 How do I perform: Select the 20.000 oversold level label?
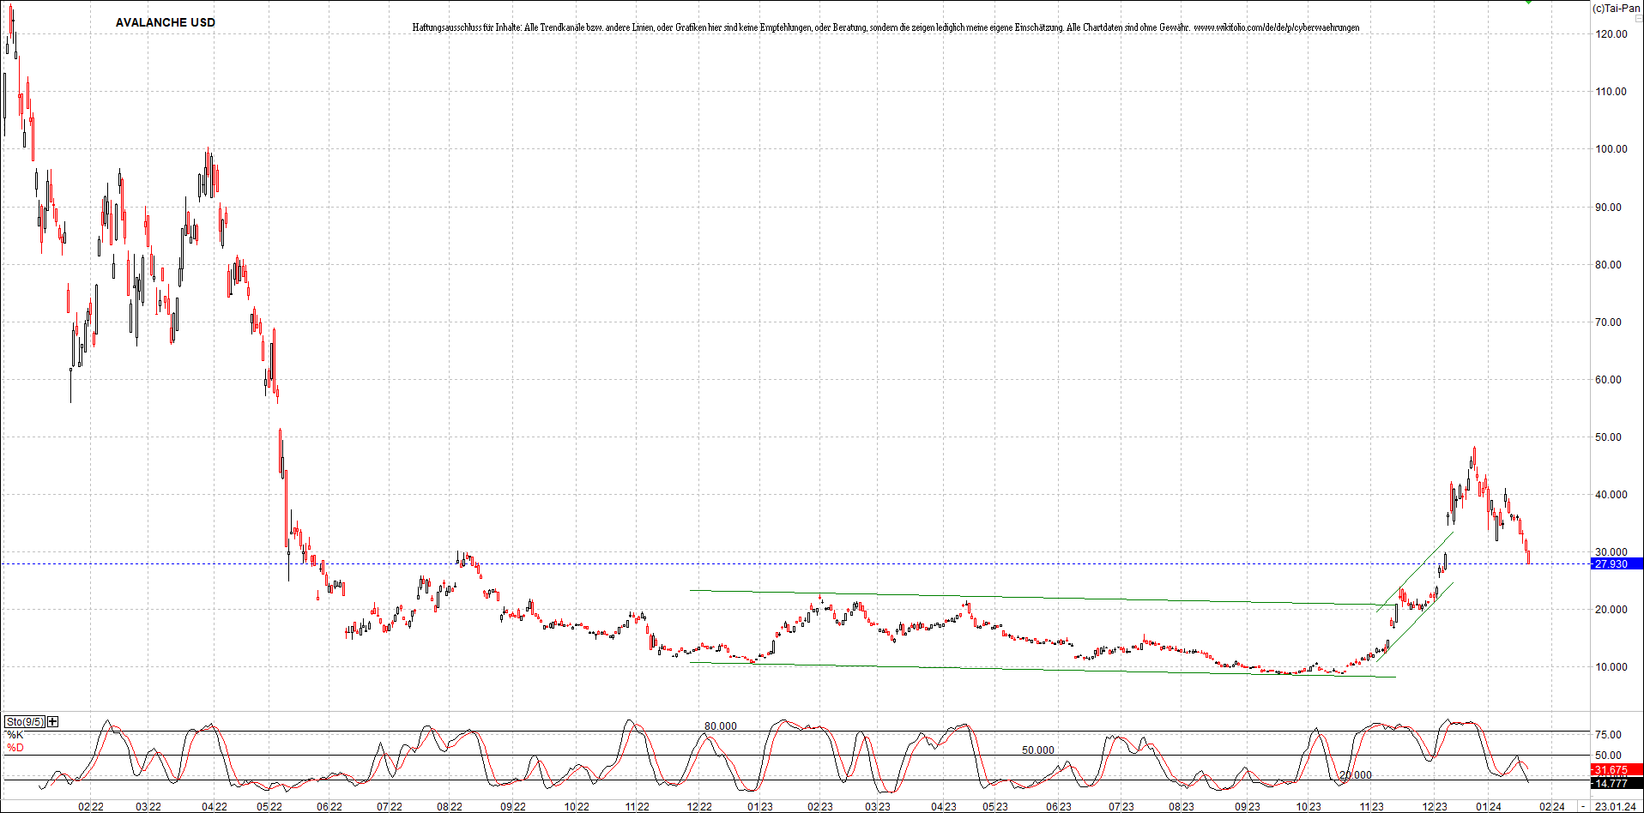[1355, 775]
